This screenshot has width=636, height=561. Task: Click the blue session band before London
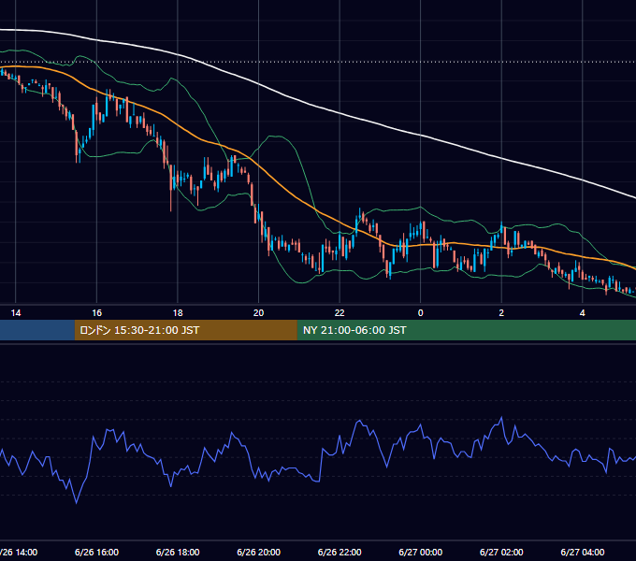37,330
